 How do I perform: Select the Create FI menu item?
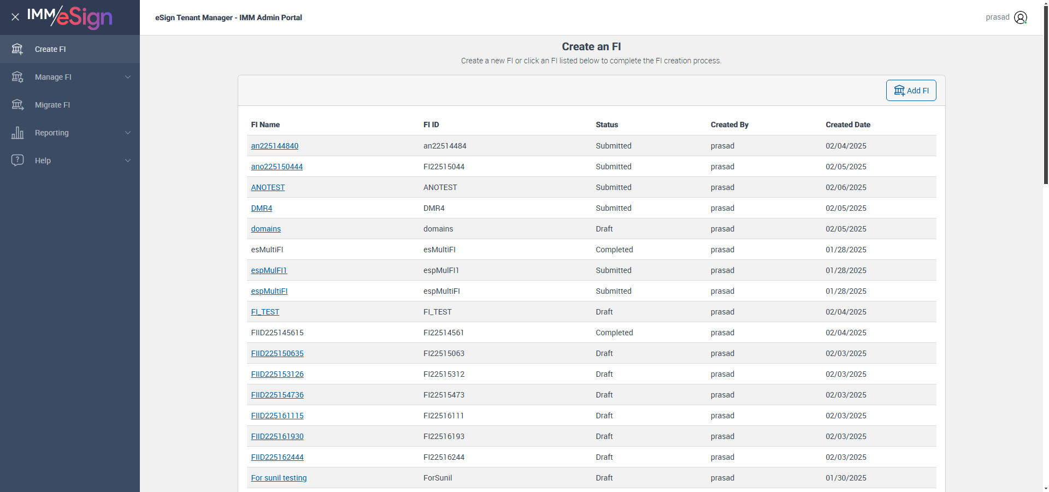[x=50, y=49]
